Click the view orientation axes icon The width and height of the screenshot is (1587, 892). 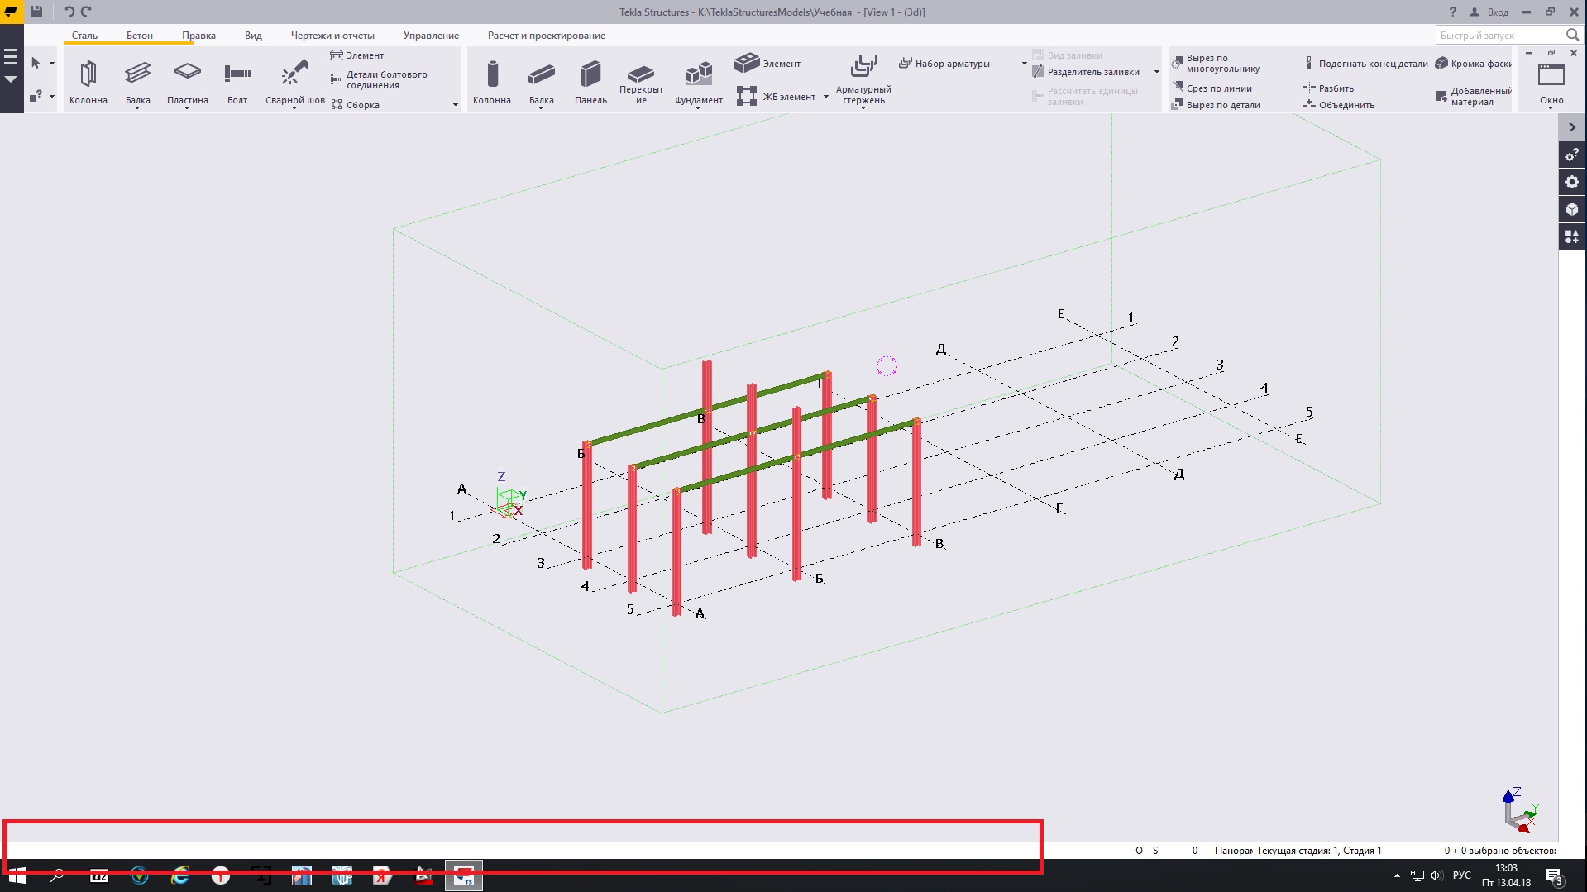[1520, 810]
